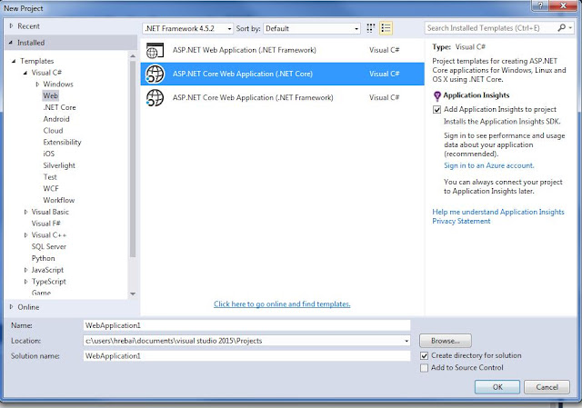Click the Browse... button

[x=446, y=341]
